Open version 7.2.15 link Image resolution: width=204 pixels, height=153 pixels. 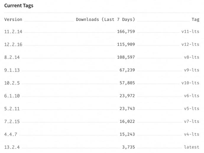coord(12,122)
